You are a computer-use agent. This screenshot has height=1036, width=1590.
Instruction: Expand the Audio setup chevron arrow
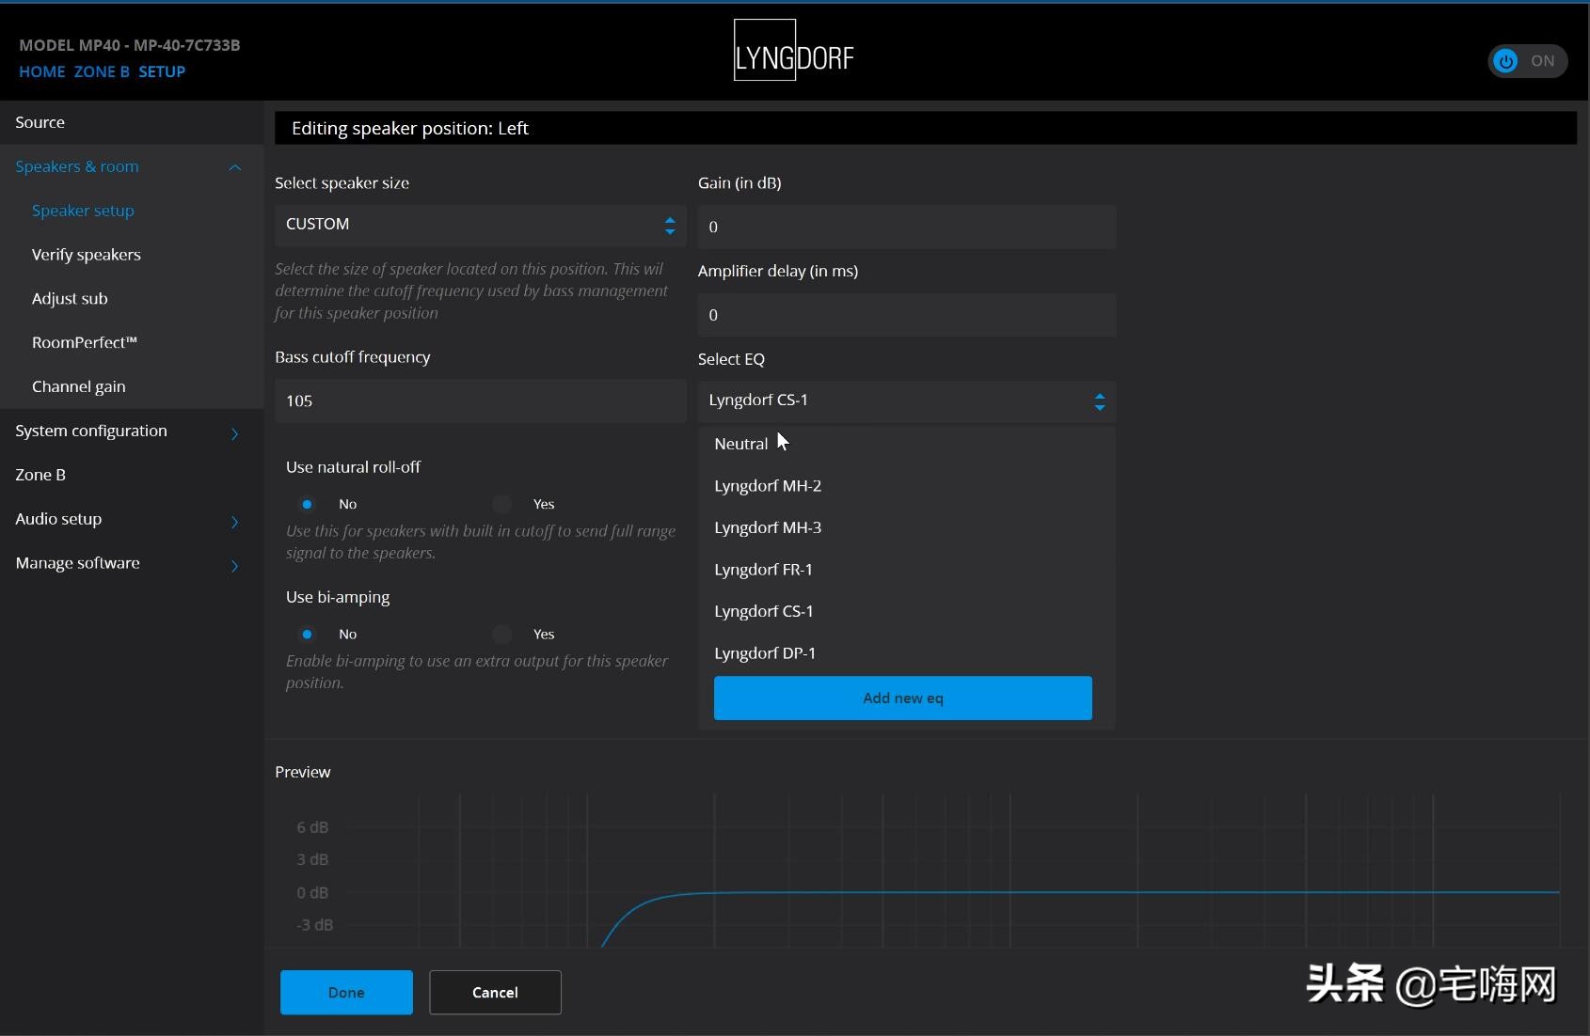(x=234, y=521)
